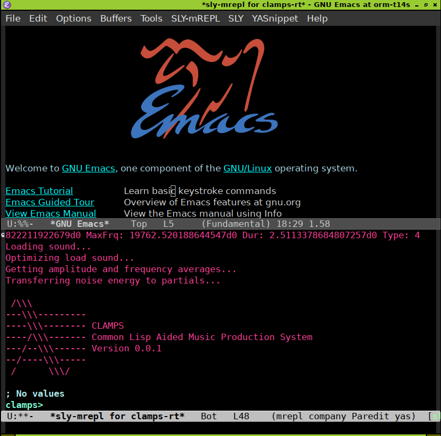Click 'Common Lisp Aided Music Production System' text
This screenshot has height=436, width=441.
(x=202, y=337)
